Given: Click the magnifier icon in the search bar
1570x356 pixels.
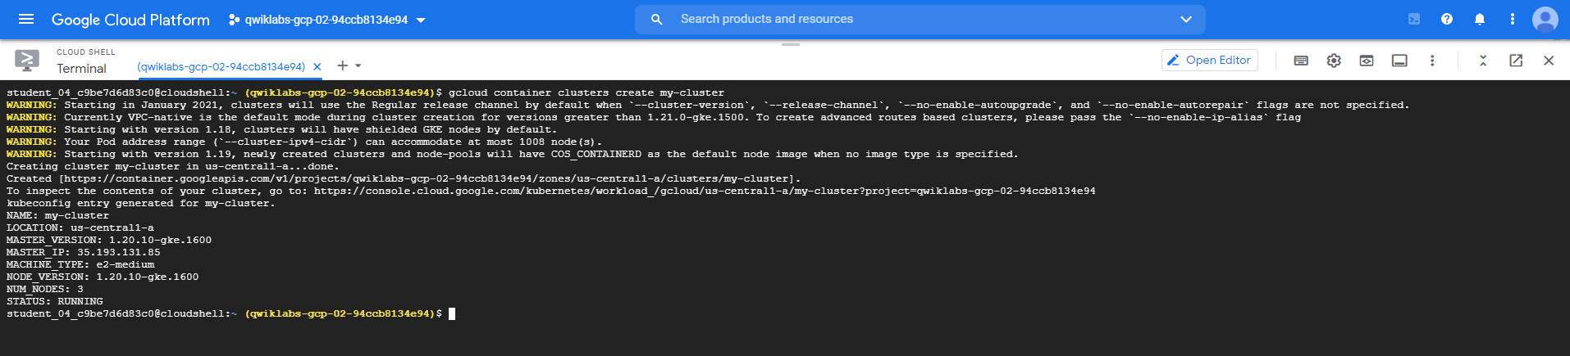Looking at the screenshot, I should pyautogui.click(x=656, y=19).
